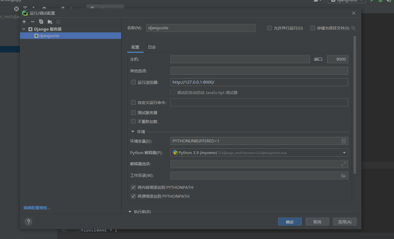
Task: Click the 自定义运行命令 text field
Action: [x=259, y=102]
